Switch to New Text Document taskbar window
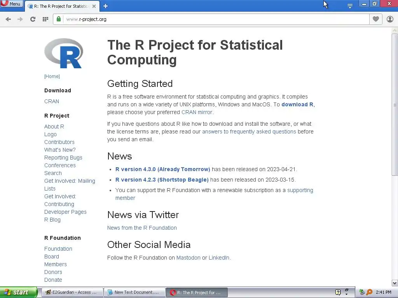 coord(134,293)
